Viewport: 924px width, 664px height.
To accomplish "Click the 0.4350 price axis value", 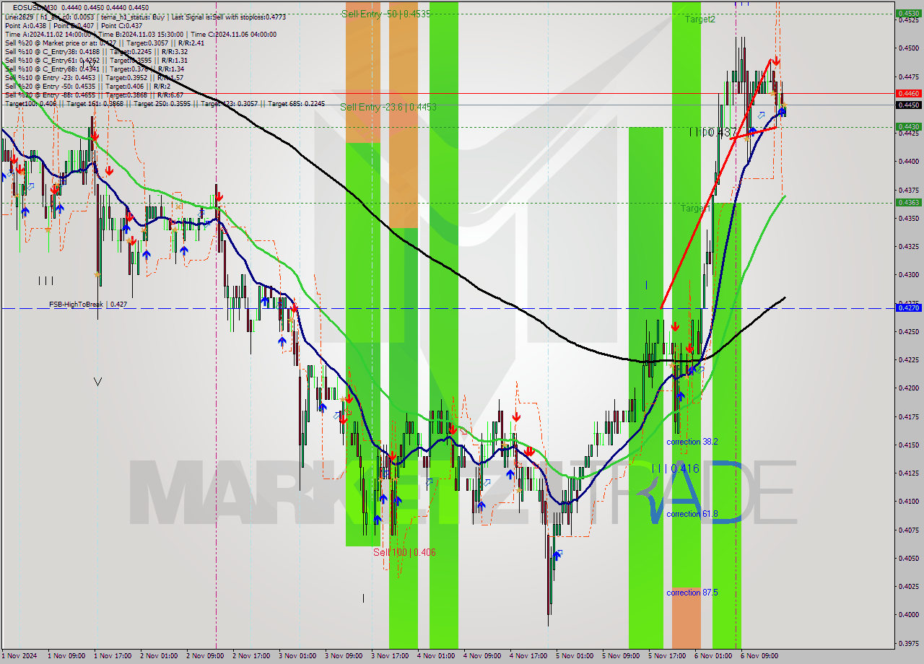I will (909, 218).
